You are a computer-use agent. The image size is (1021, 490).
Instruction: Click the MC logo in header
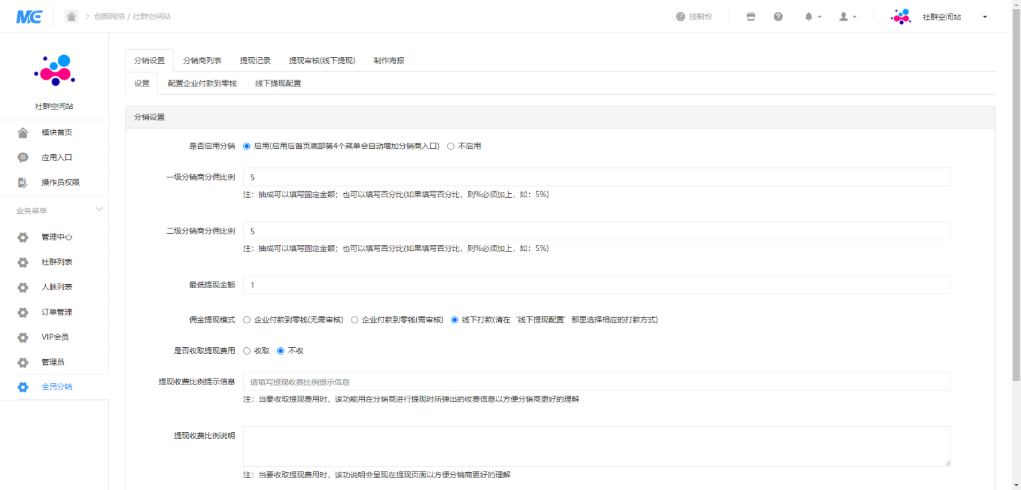pyautogui.click(x=29, y=17)
